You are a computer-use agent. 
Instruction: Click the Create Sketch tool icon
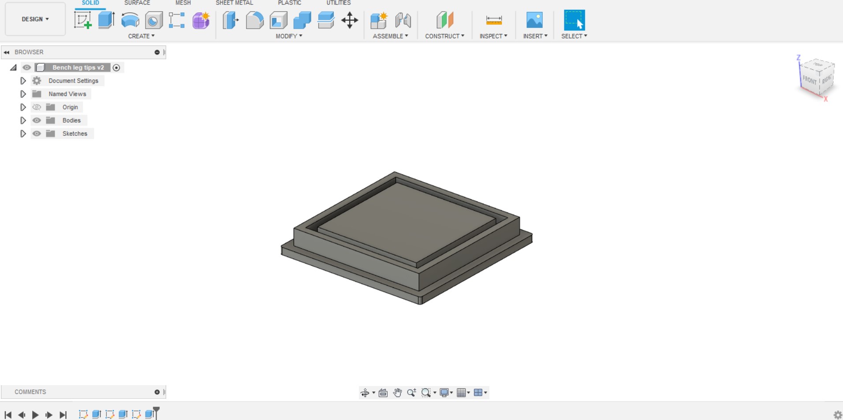coord(83,20)
